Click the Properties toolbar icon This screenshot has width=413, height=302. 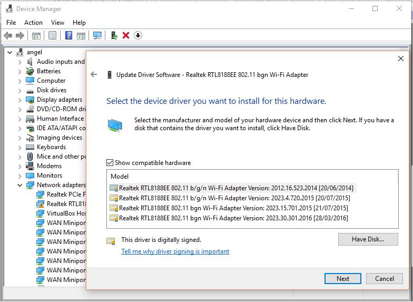[x=53, y=35]
